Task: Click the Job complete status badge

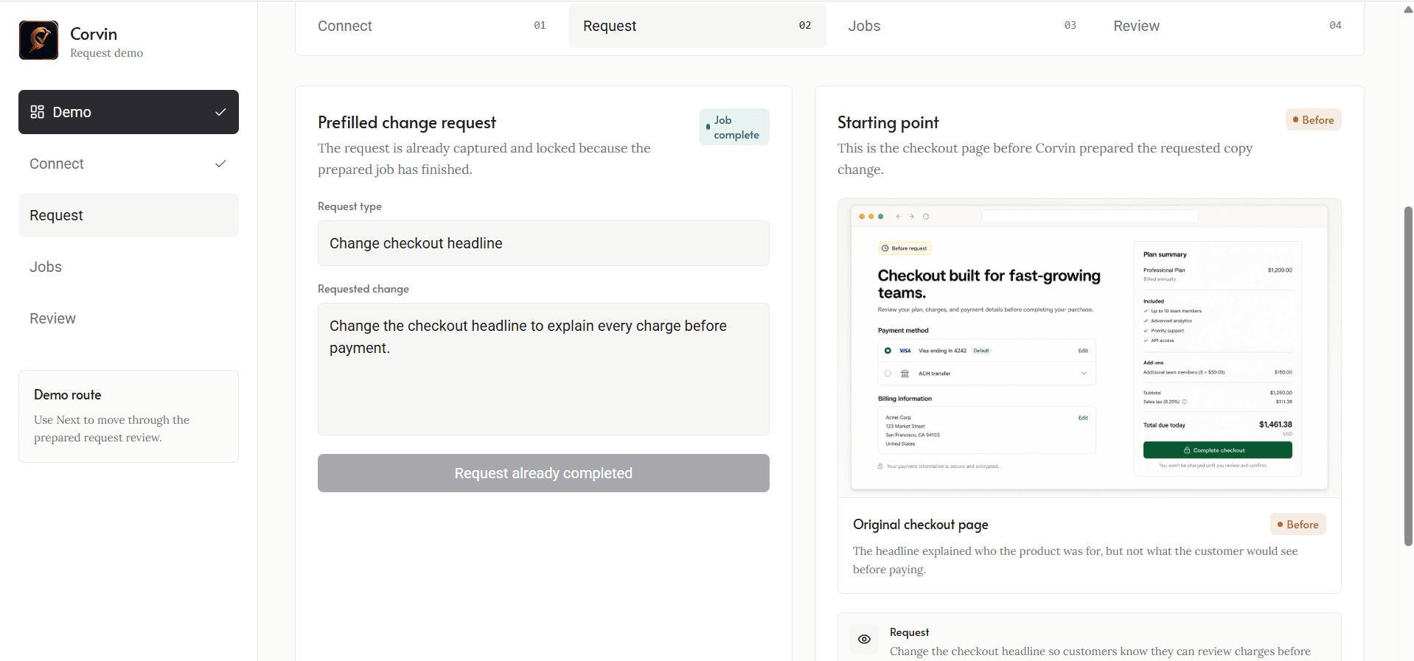Action: (x=734, y=127)
